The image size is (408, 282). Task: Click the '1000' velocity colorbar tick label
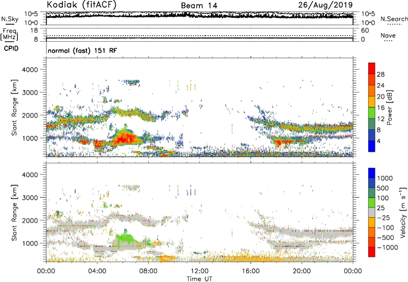tap(385, 178)
